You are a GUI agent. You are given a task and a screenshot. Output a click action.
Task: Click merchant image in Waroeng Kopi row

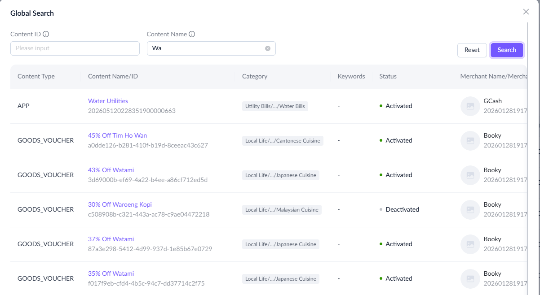[470, 210]
